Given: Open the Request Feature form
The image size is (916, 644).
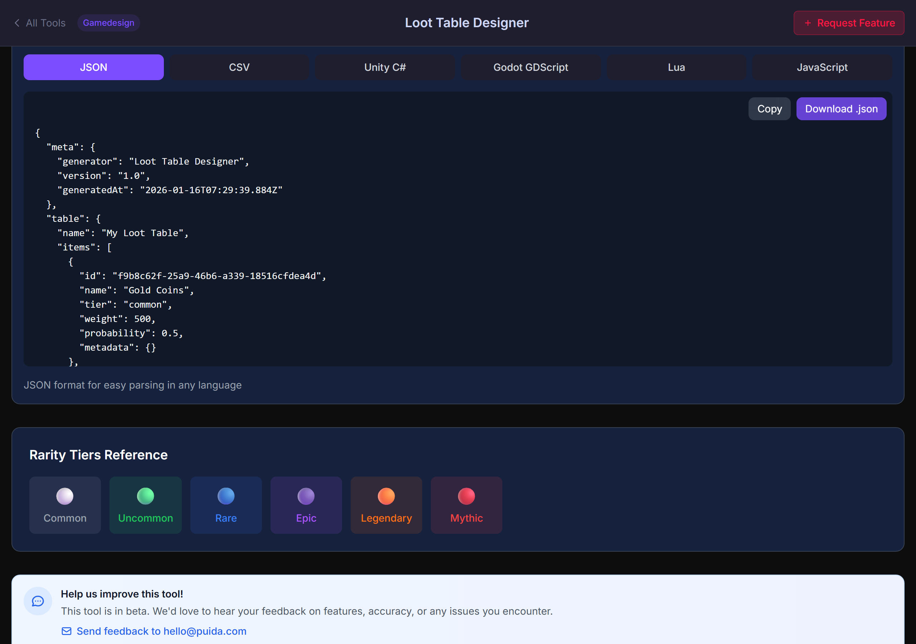Looking at the screenshot, I should (x=849, y=23).
